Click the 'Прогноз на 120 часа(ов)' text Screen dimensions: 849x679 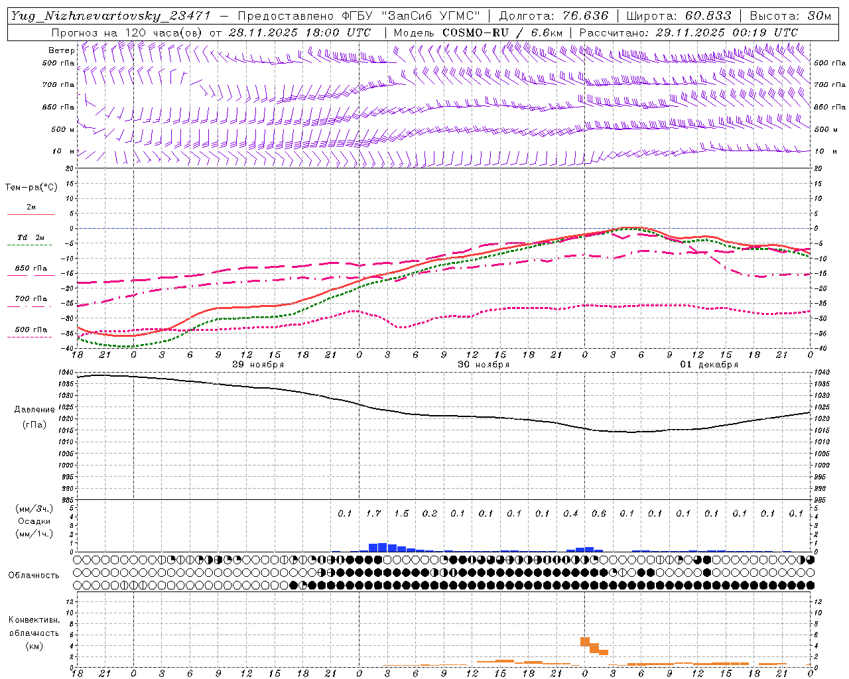[128, 32]
